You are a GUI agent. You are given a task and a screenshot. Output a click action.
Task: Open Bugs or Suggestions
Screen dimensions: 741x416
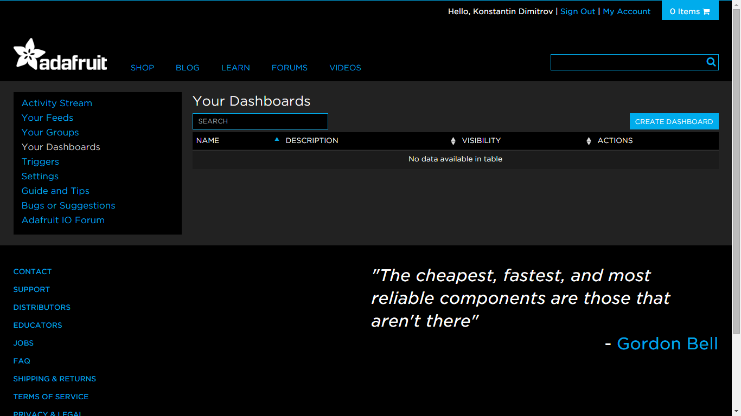68,205
